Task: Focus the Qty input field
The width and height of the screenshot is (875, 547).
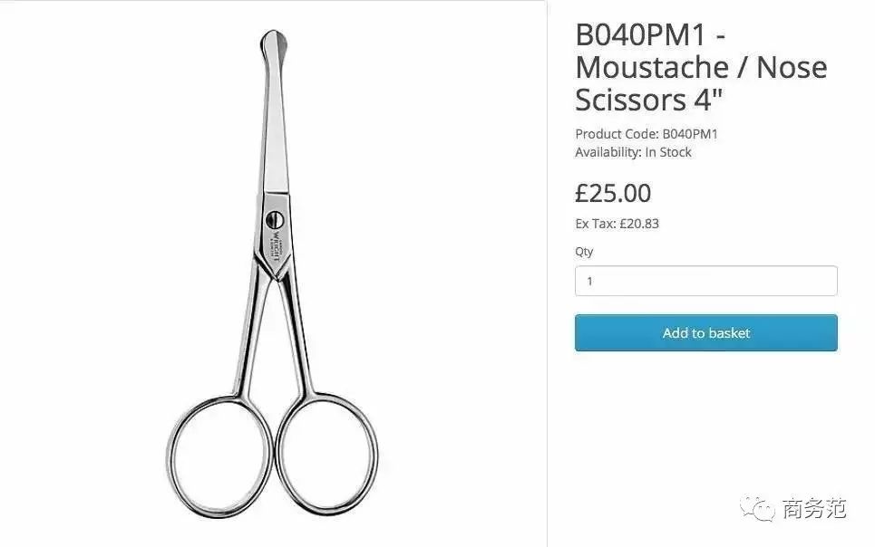Action: [x=706, y=281]
